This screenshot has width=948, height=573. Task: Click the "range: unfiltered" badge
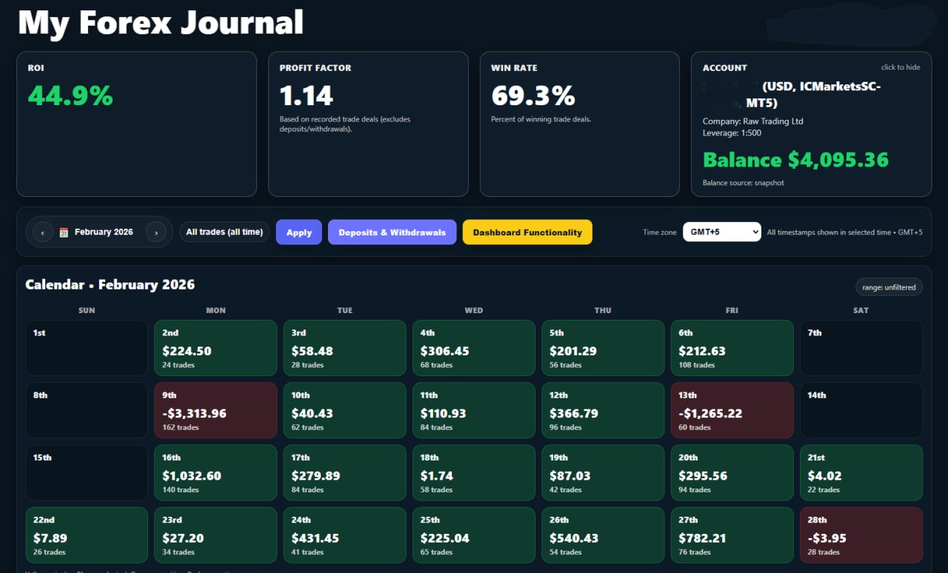pos(889,286)
